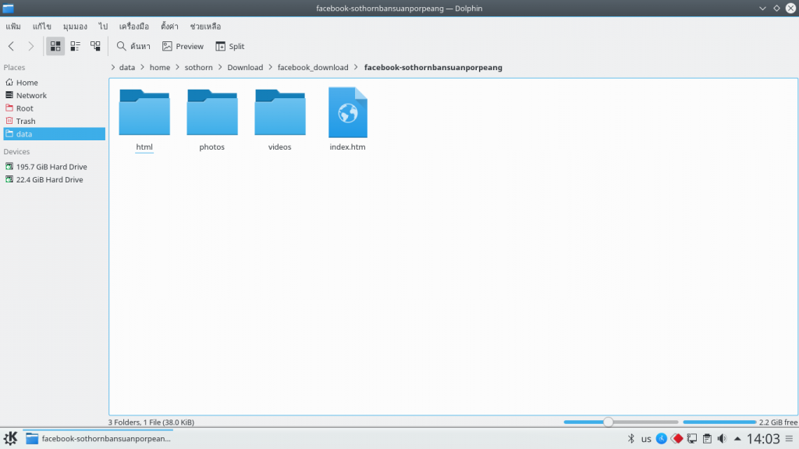The image size is (799, 449).
Task: Open the Tools (เครื่องมือ) menu
Action: click(134, 27)
